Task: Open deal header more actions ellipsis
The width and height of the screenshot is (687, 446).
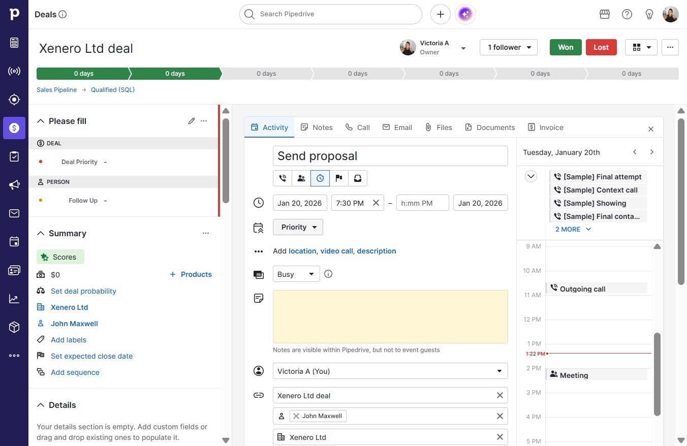Action: [670, 47]
